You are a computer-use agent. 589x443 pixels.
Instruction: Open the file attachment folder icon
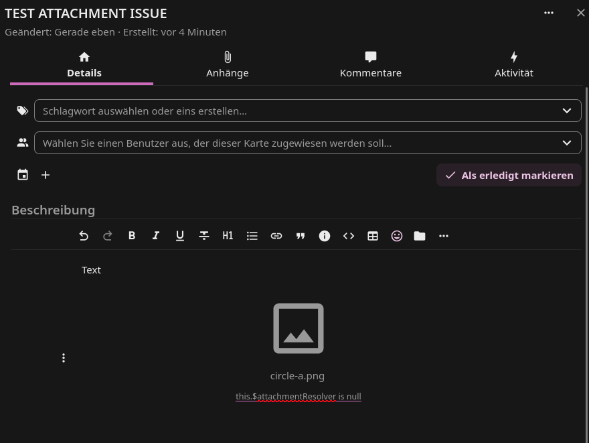pyautogui.click(x=420, y=236)
